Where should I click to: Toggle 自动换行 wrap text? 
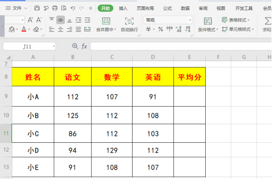click(129, 25)
